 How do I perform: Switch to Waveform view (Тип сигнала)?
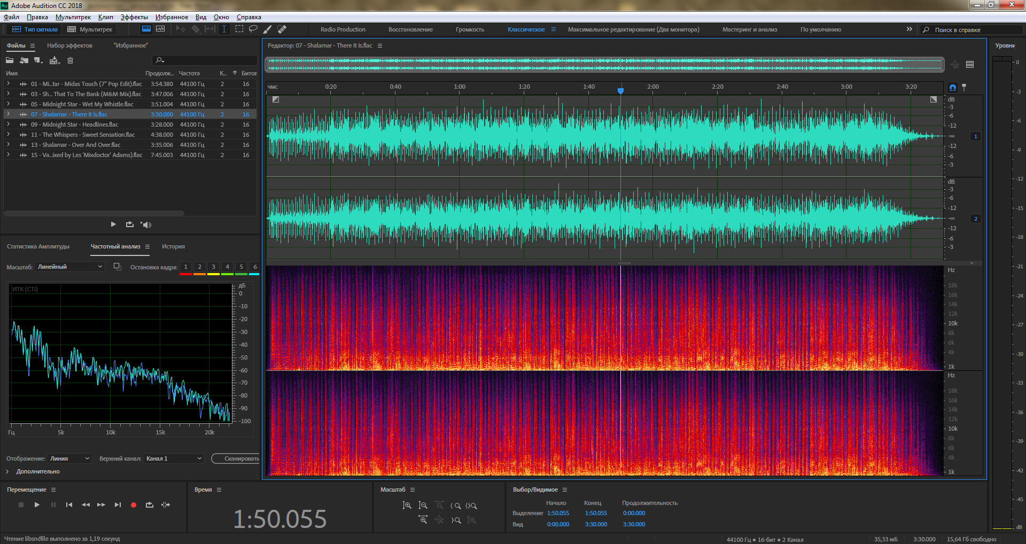(35, 29)
